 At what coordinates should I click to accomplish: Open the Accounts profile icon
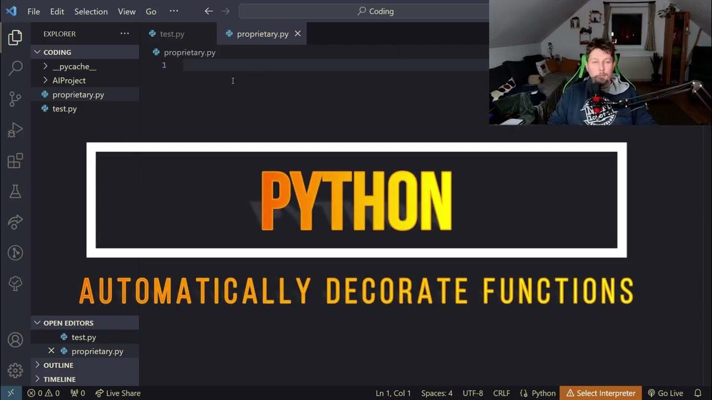15,339
